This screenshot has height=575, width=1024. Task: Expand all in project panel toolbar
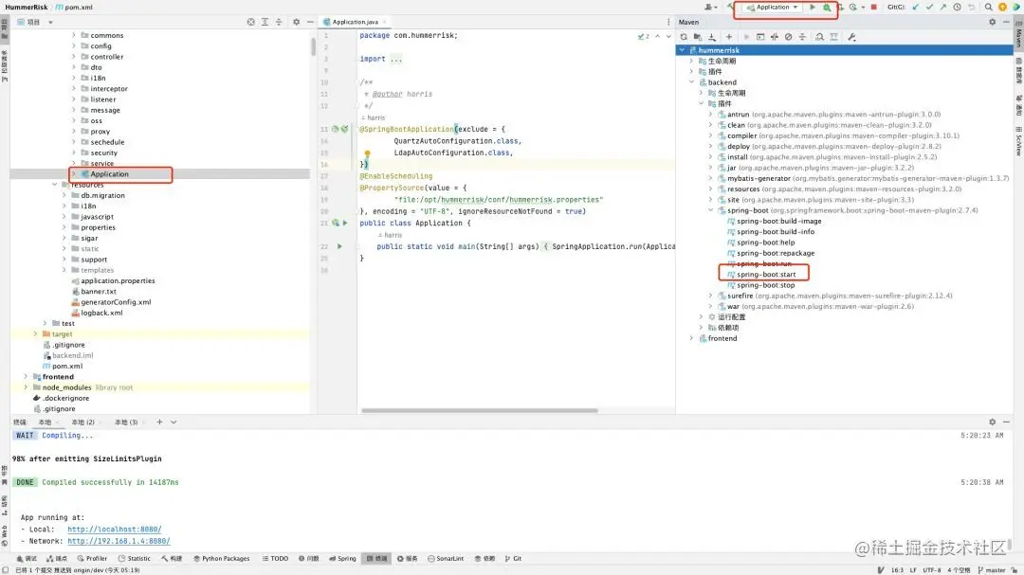(x=265, y=22)
